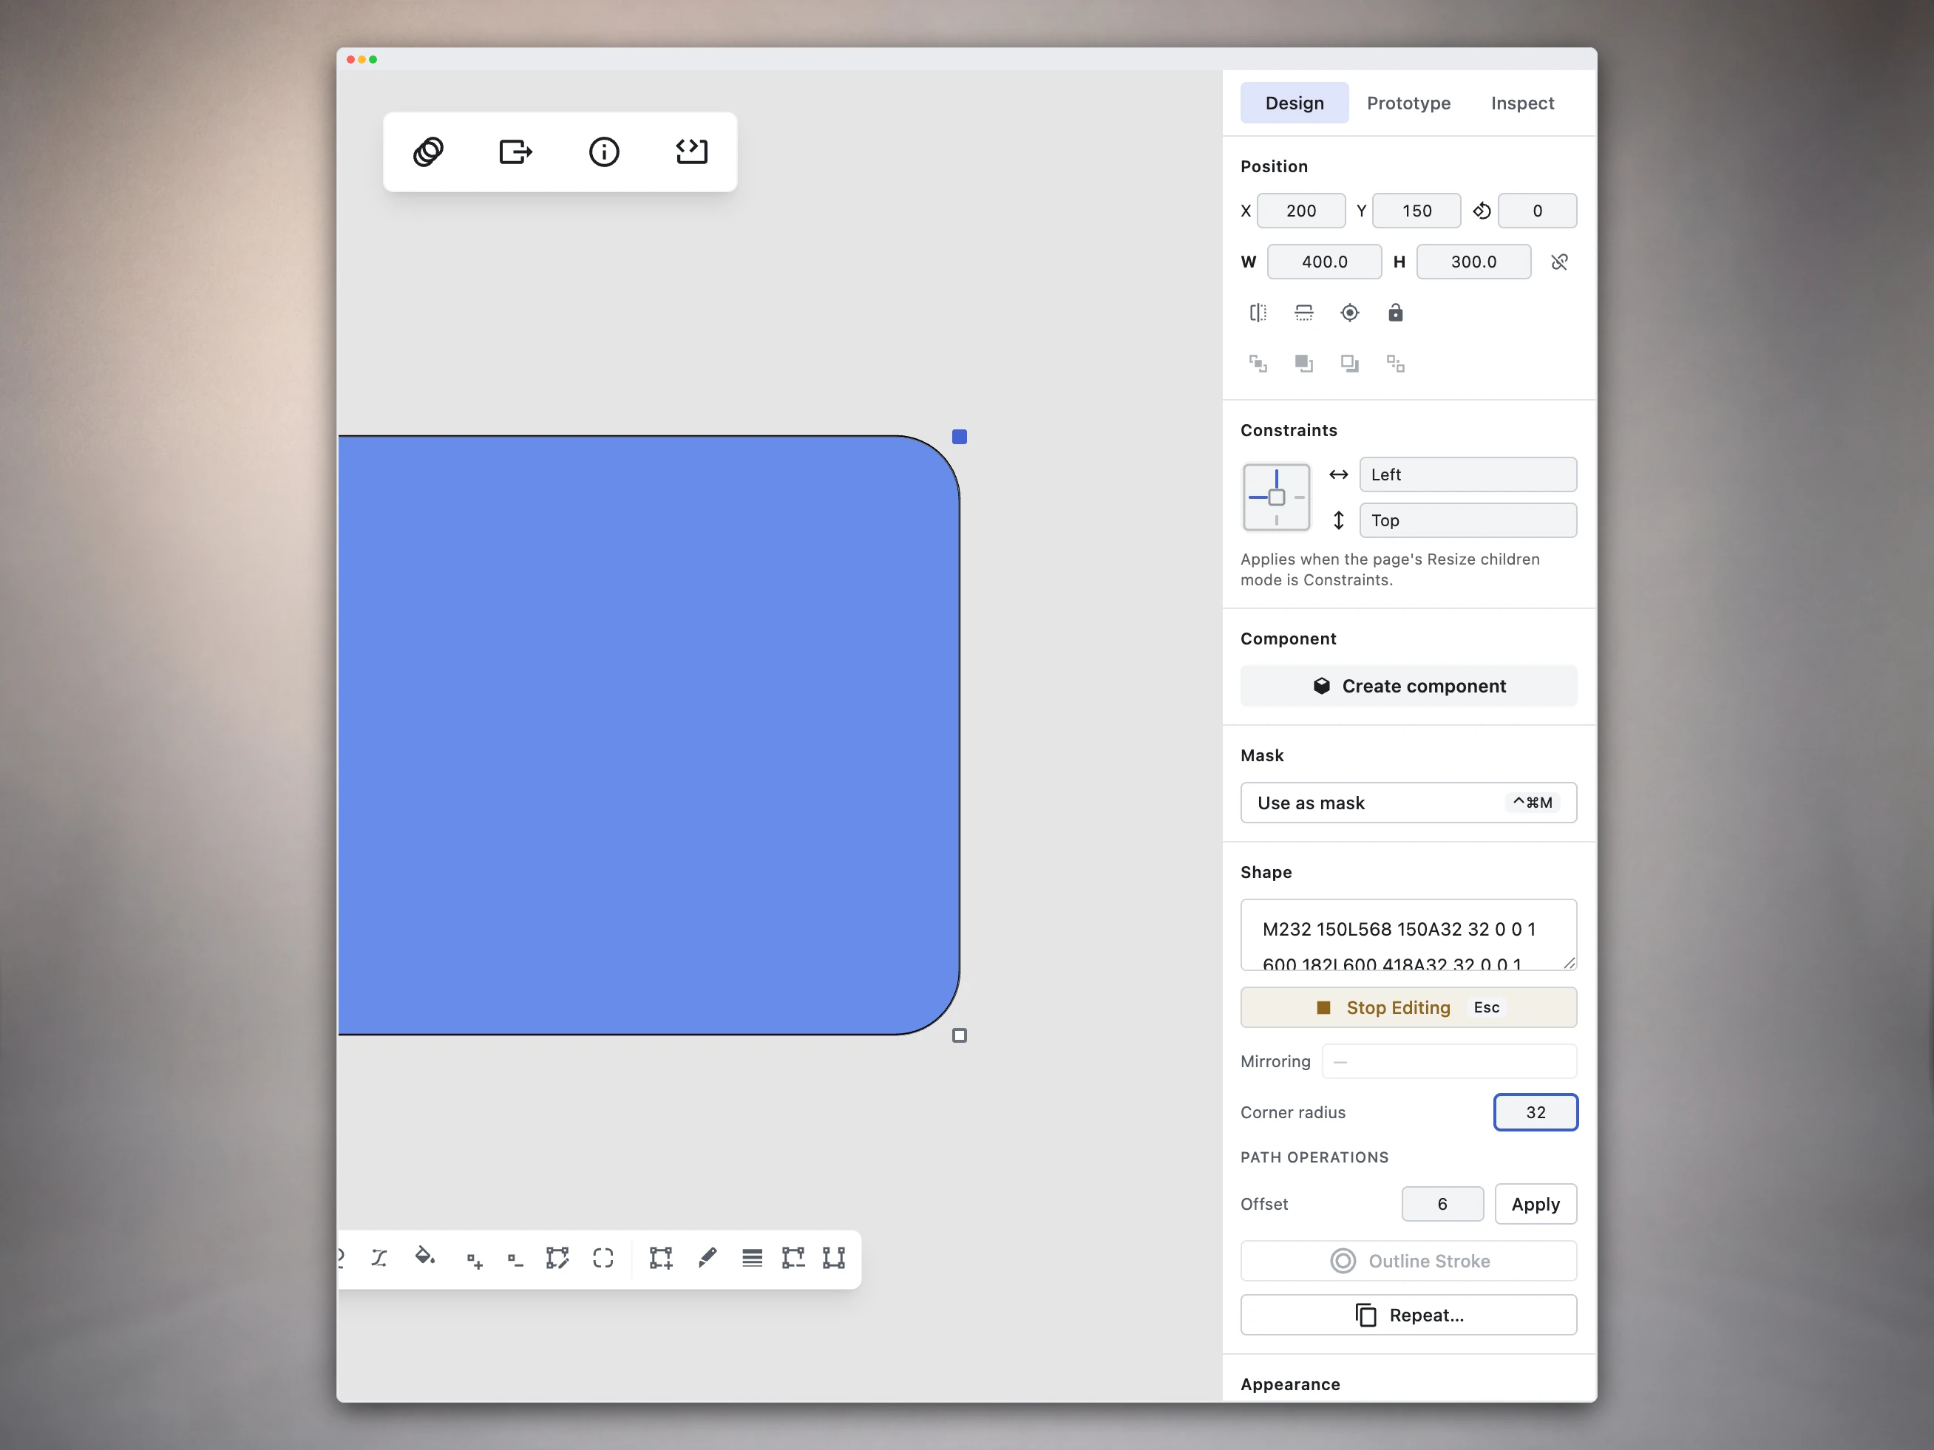The image size is (1934, 1450).
Task: Click the send-to-back layer order icon
Action: coord(1395,364)
